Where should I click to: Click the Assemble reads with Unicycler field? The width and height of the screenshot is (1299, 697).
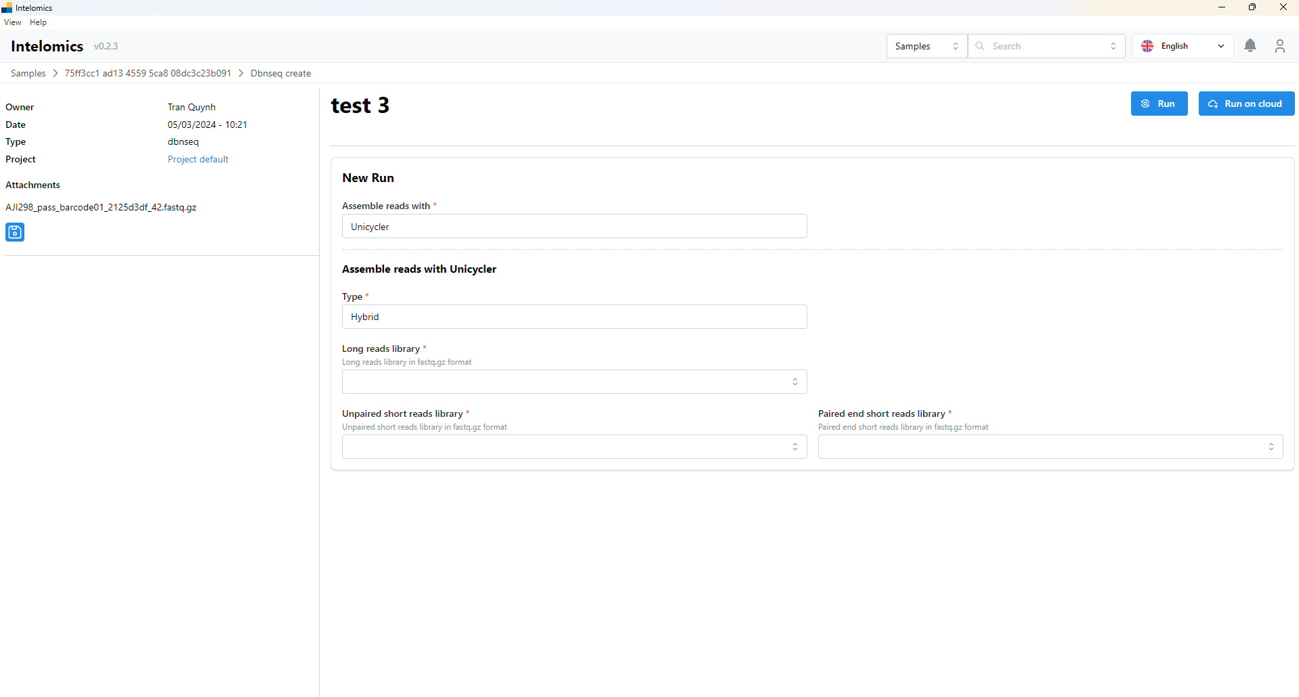[574, 227]
